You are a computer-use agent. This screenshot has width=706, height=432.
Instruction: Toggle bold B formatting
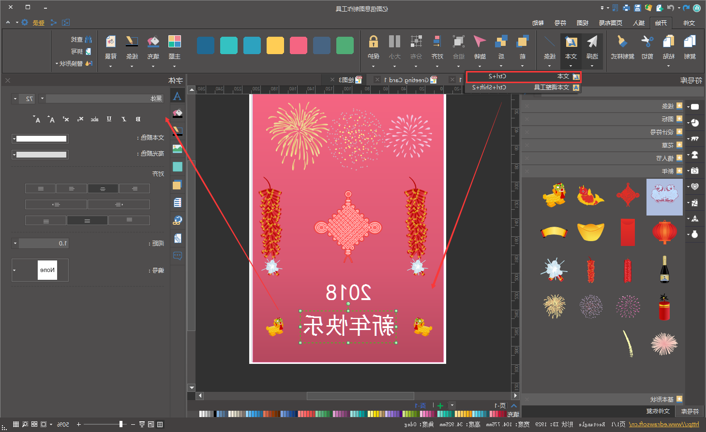click(138, 119)
